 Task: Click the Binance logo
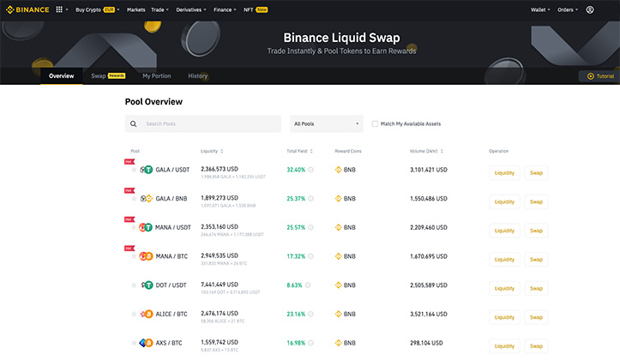coord(27,9)
